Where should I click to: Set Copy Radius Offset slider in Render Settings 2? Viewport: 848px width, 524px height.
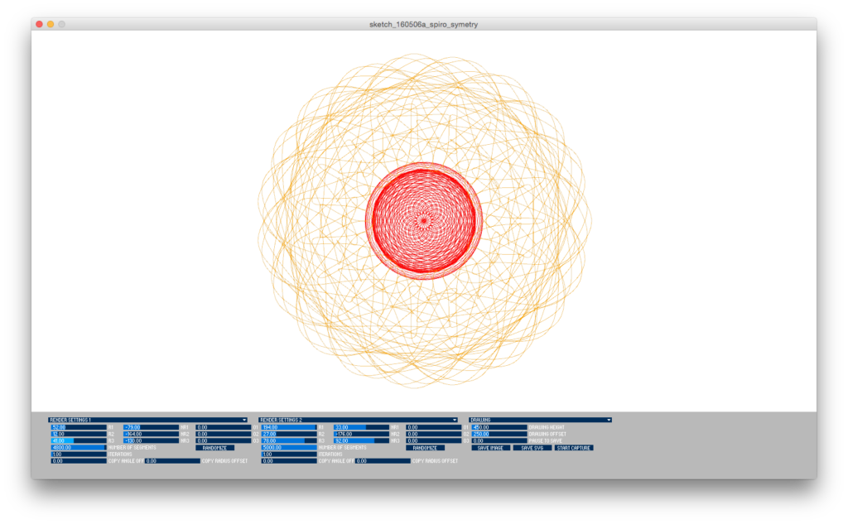tap(383, 461)
